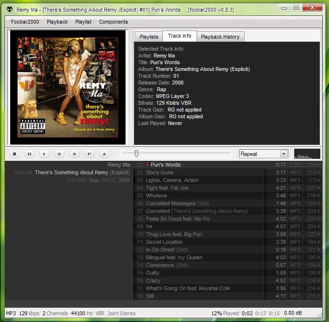The image size is (329, 322).
Task: Click the album name in playlist group header
Action: tap(82, 172)
